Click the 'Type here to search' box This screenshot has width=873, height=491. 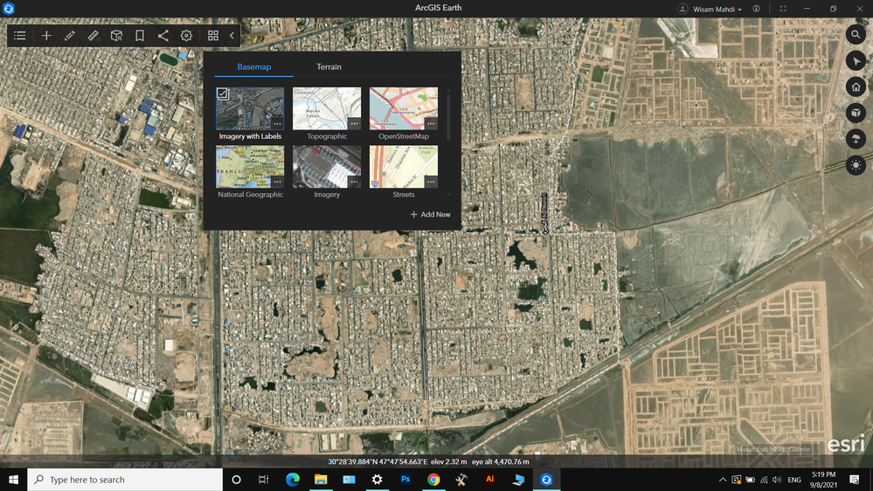pos(125,480)
